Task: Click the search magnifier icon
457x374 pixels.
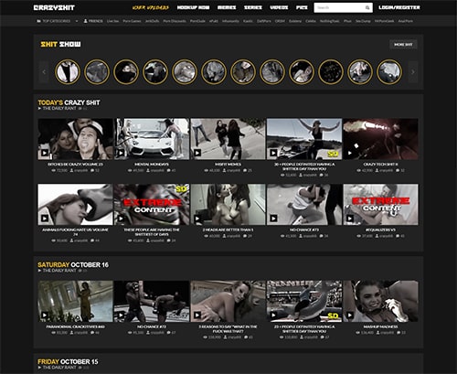Action: 367,8
